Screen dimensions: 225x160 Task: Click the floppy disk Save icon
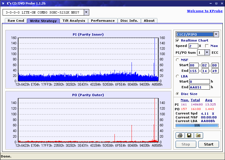click(189, 136)
